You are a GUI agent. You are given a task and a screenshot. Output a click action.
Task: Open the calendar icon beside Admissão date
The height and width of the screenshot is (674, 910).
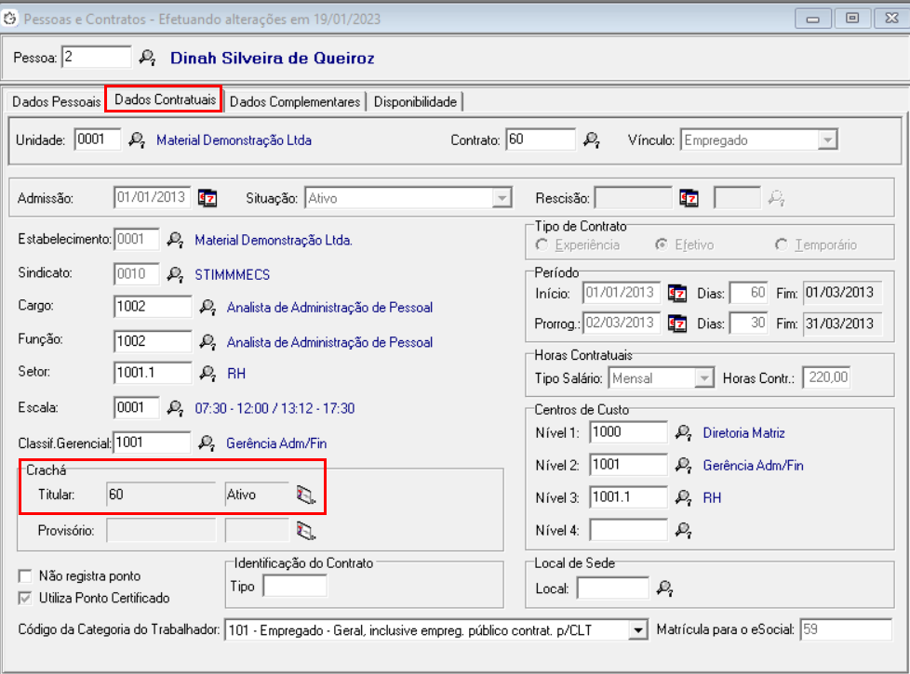207,198
